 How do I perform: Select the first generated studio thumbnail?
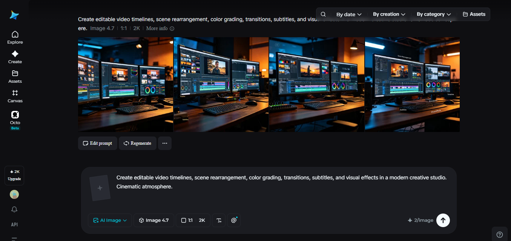[126, 84]
